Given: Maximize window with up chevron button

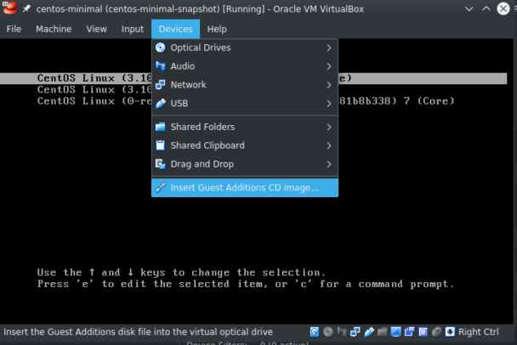Looking at the screenshot, I should click(x=486, y=8).
